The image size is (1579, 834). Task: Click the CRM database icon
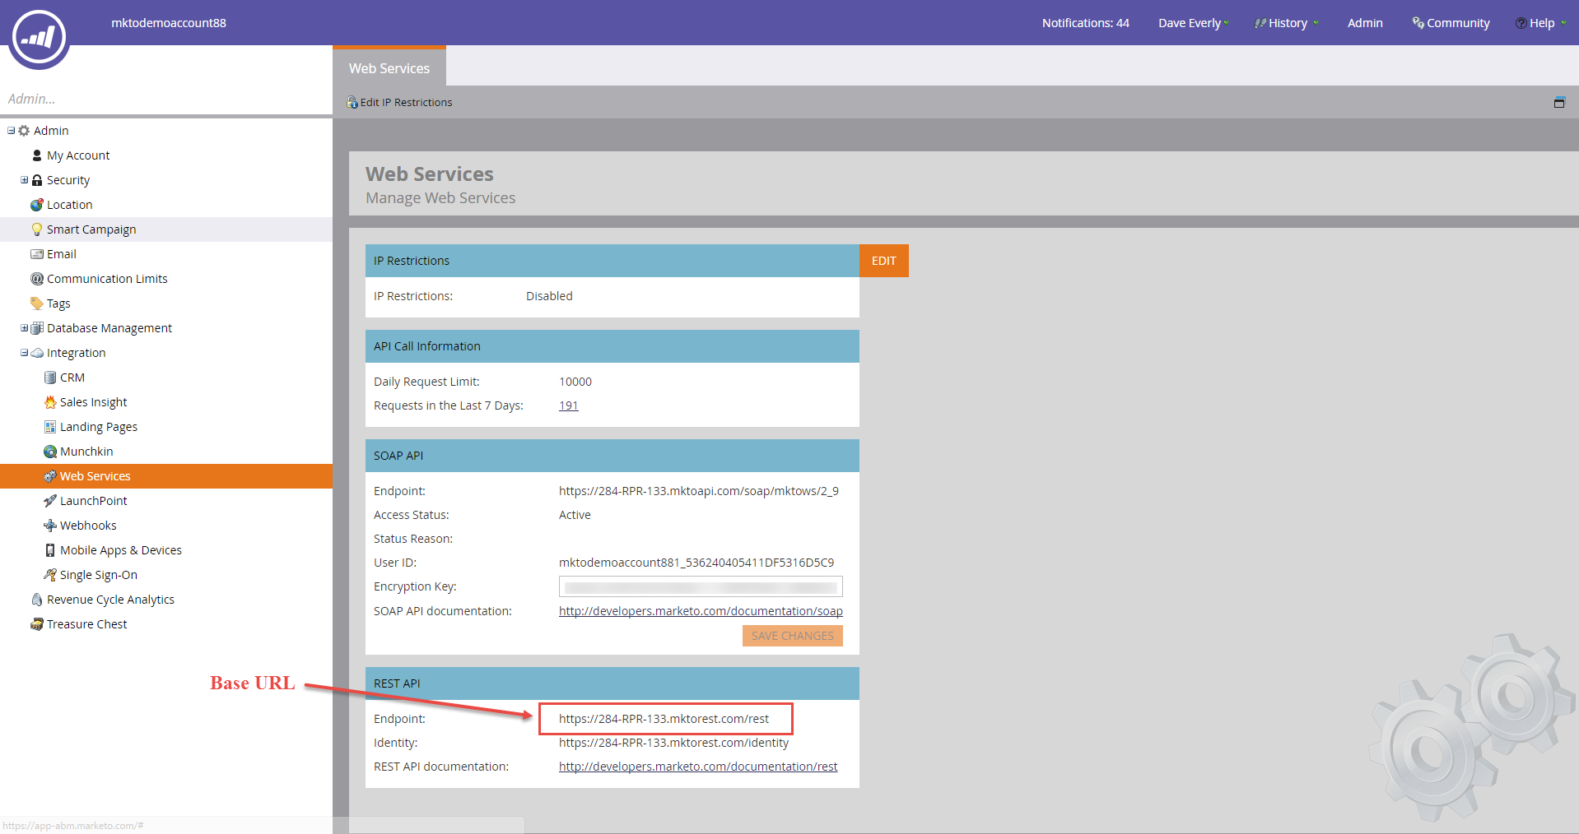50,378
